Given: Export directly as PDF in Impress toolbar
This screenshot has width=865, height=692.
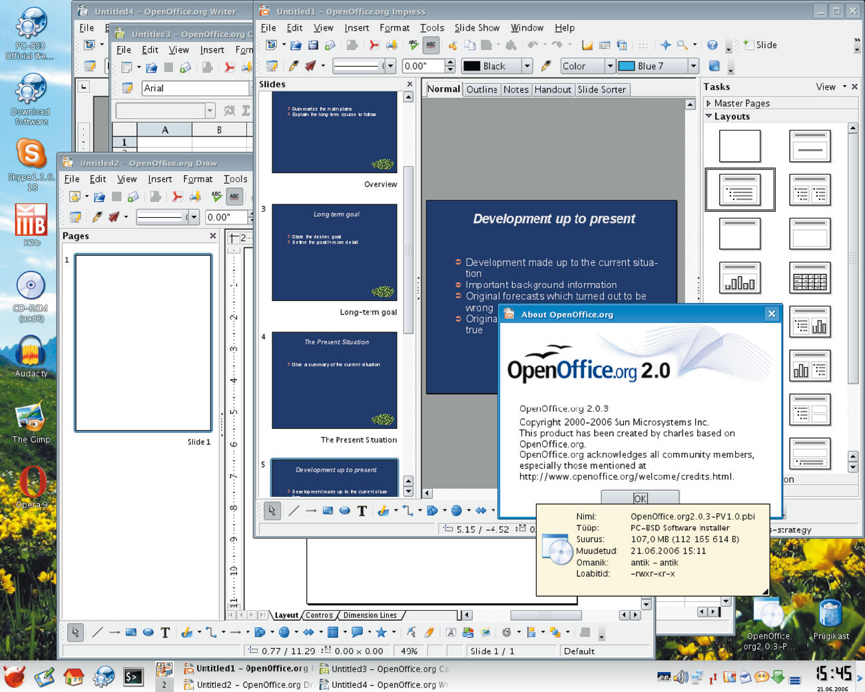Looking at the screenshot, I should (x=374, y=45).
